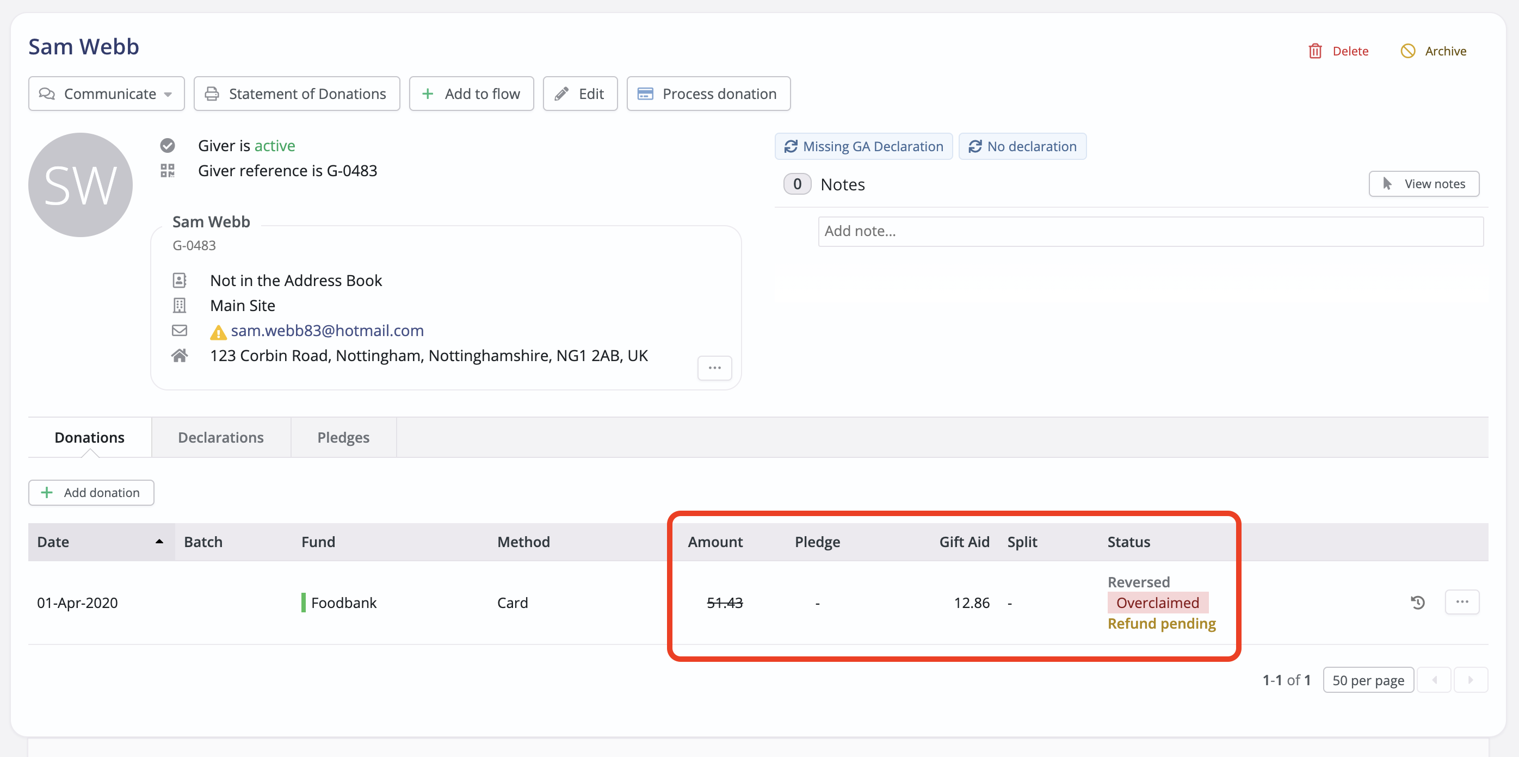Focus the Add note input field
Viewport: 1519px width, 757px height.
[1150, 231]
